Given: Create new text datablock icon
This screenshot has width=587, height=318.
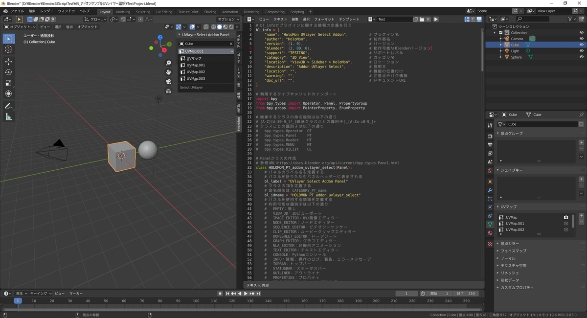Looking at the screenshot, I should [415, 19].
